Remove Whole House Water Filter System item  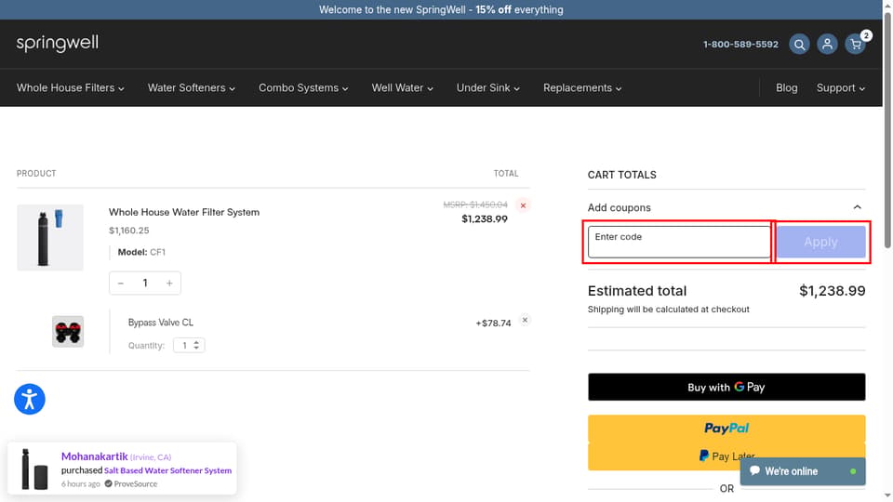523,205
